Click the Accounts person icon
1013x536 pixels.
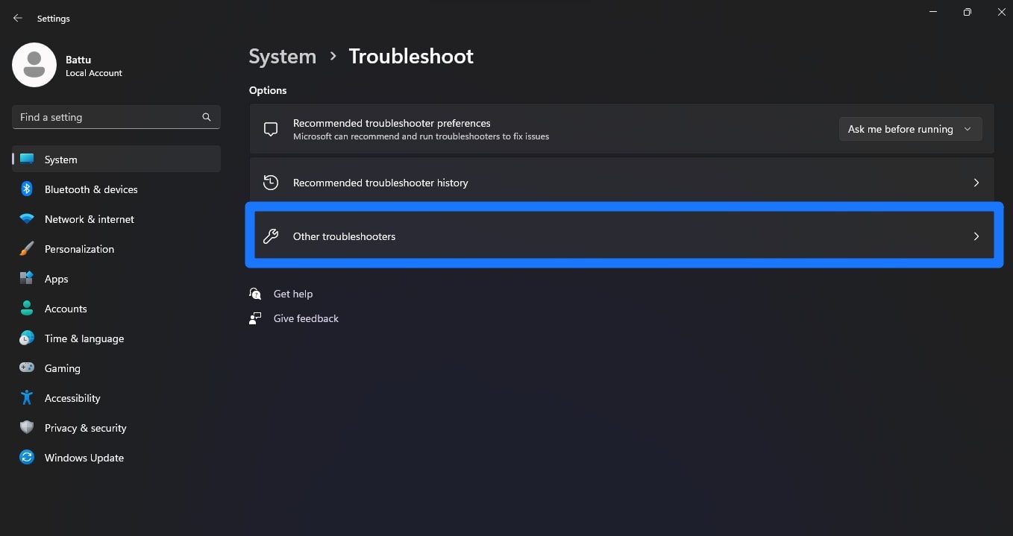[26, 308]
